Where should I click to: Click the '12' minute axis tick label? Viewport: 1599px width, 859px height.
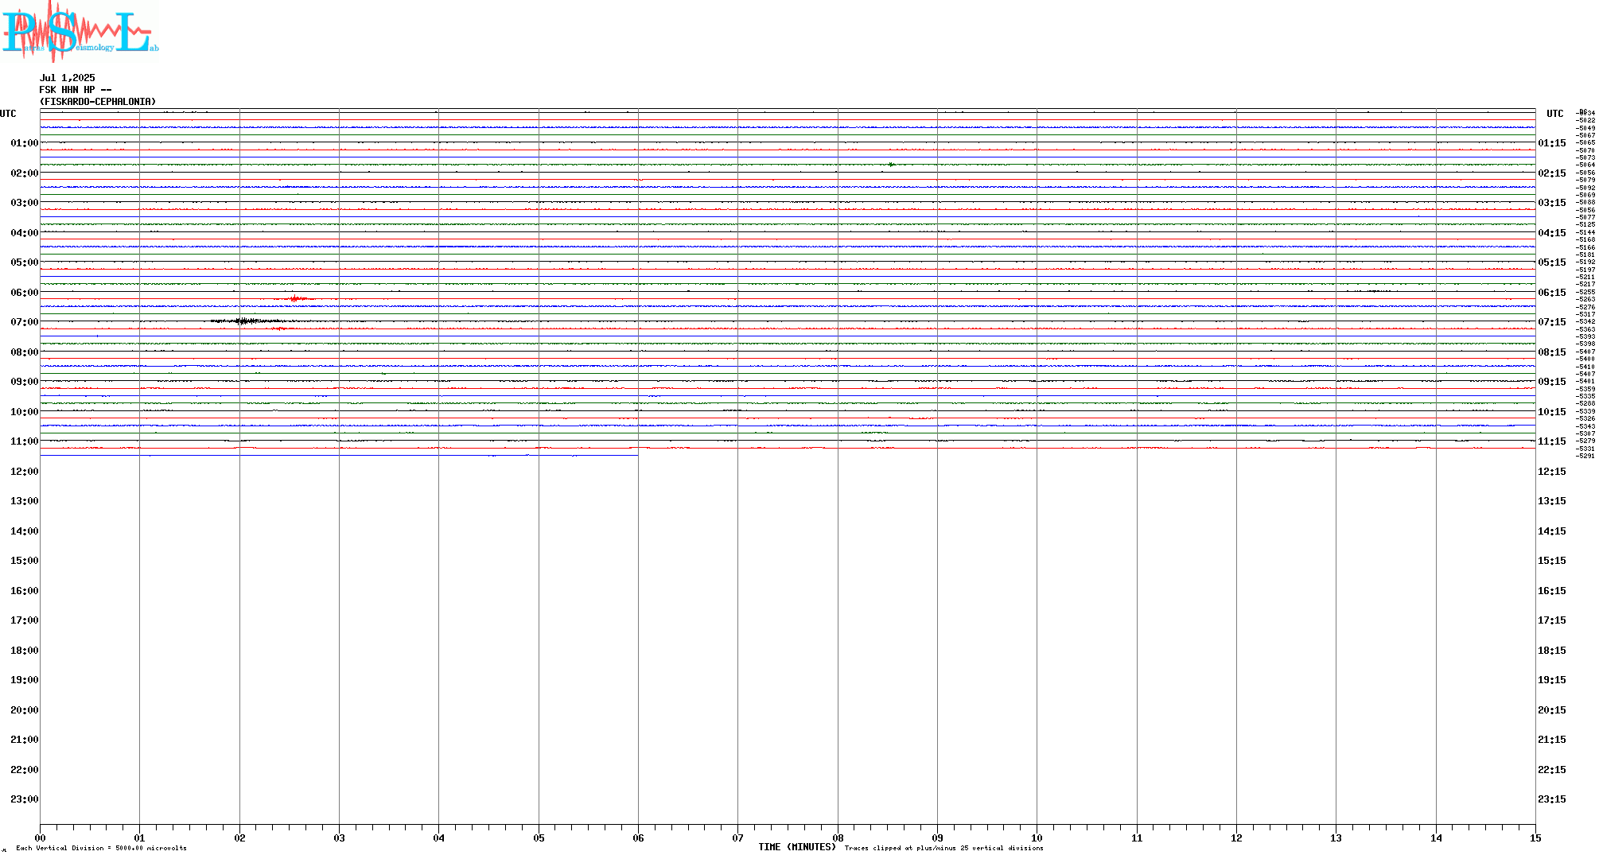coord(1236,838)
